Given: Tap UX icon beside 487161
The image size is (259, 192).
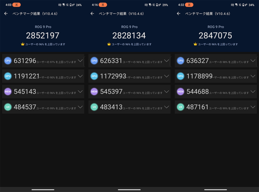Looking at the screenshot, I should pos(180,107).
